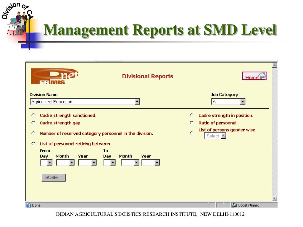Click the Home link with house icon
The width and height of the screenshot is (303, 227).
[254, 76]
